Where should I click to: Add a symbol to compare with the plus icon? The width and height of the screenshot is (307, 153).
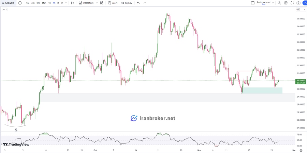tap(20, 3)
